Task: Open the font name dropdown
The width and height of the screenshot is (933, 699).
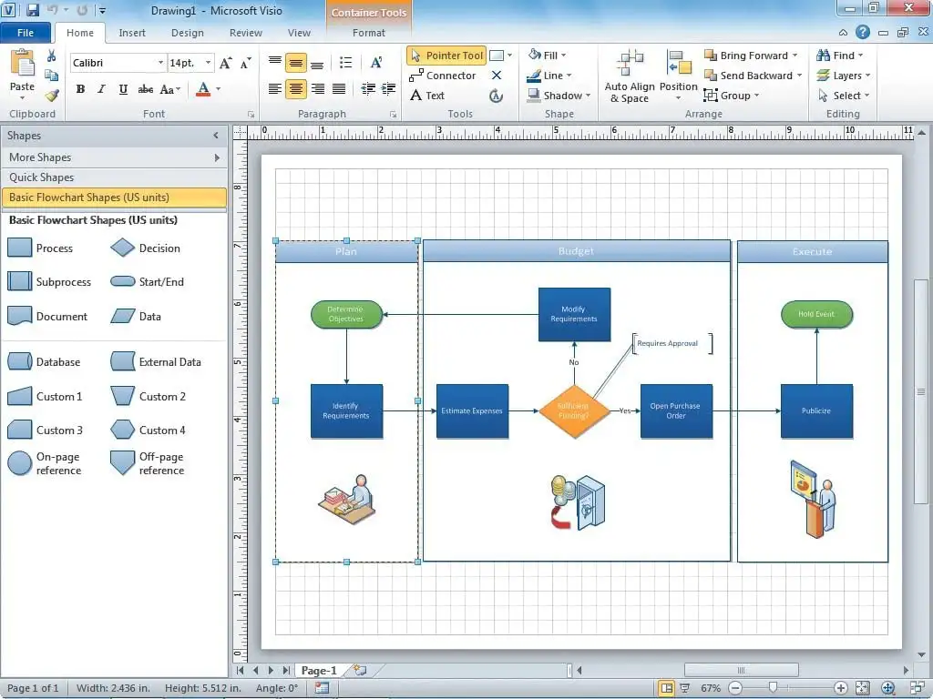Action: point(159,63)
